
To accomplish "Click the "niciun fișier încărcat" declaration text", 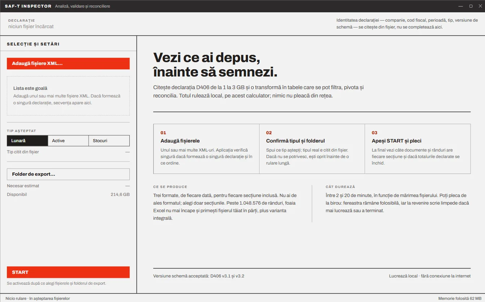I will click(31, 26).
